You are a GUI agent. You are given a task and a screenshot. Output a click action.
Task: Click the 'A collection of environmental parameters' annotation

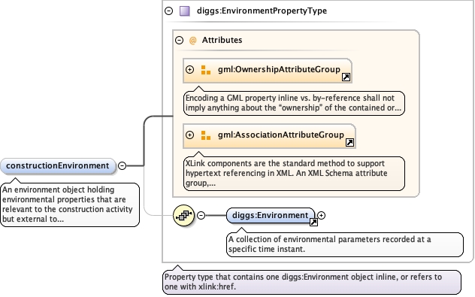point(345,244)
